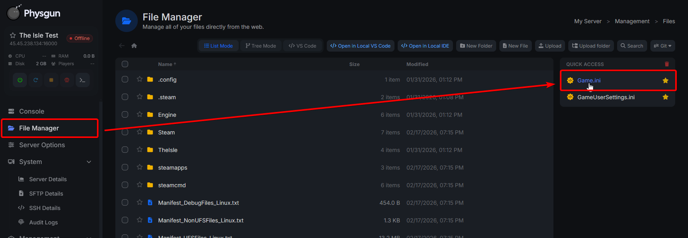
Task: Star the Engine folder
Action: pyautogui.click(x=139, y=114)
